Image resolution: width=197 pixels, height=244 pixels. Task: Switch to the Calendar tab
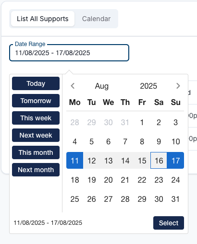point(96,19)
